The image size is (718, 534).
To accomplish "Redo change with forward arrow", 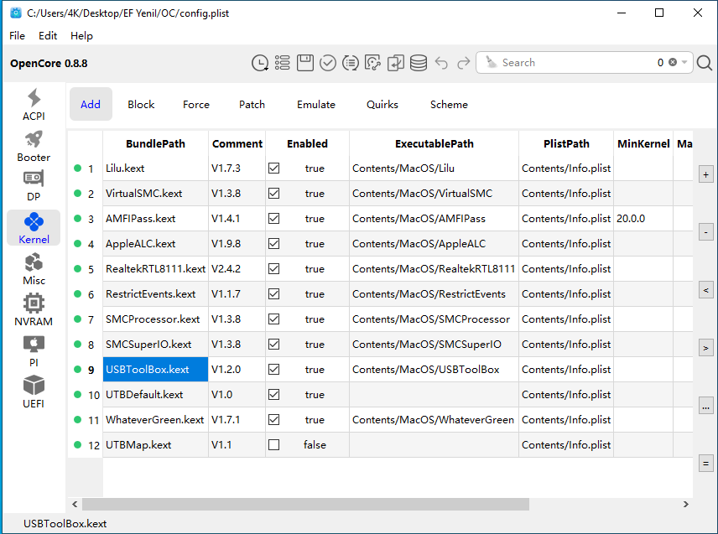I will 463,63.
